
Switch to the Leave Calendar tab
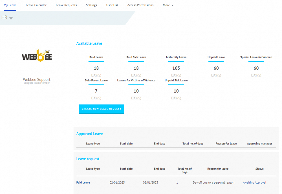point(36,5)
